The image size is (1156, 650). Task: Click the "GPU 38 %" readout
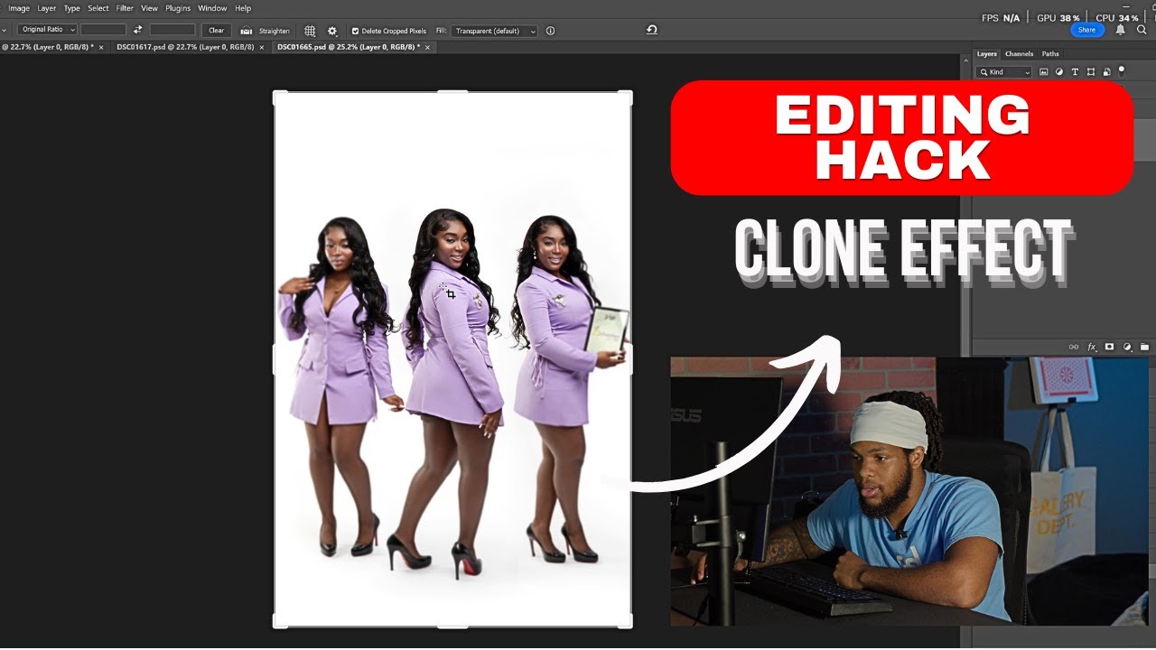click(1058, 18)
